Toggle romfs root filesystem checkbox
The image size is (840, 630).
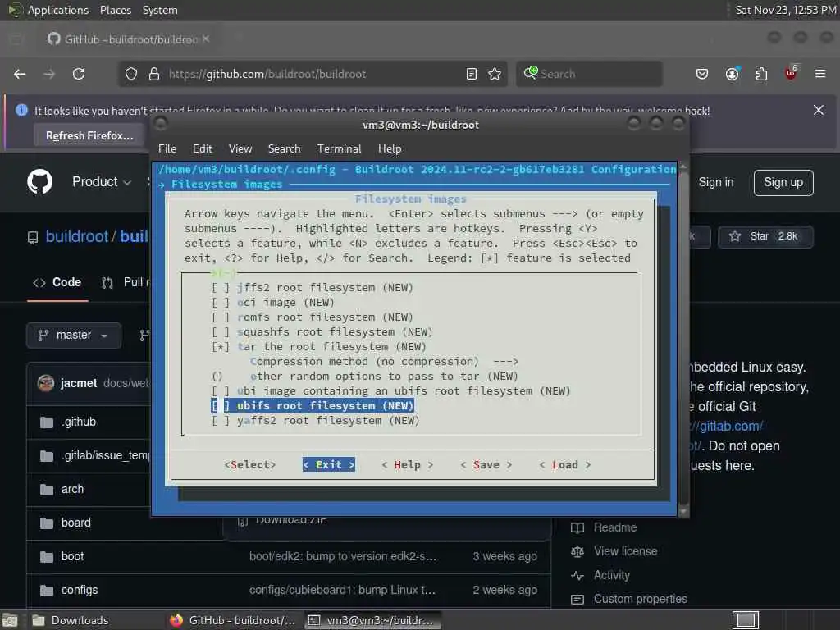click(220, 317)
